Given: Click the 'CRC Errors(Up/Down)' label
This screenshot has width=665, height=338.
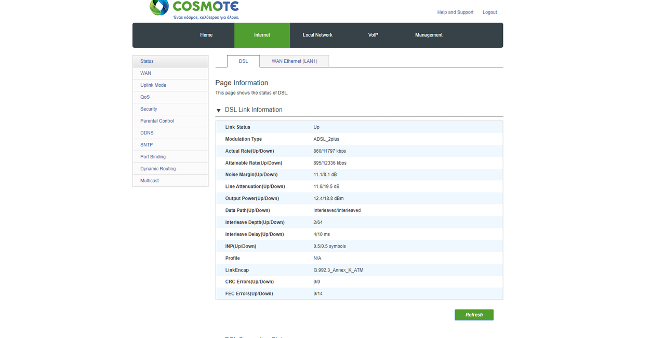Looking at the screenshot, I should tap(249, 282).
